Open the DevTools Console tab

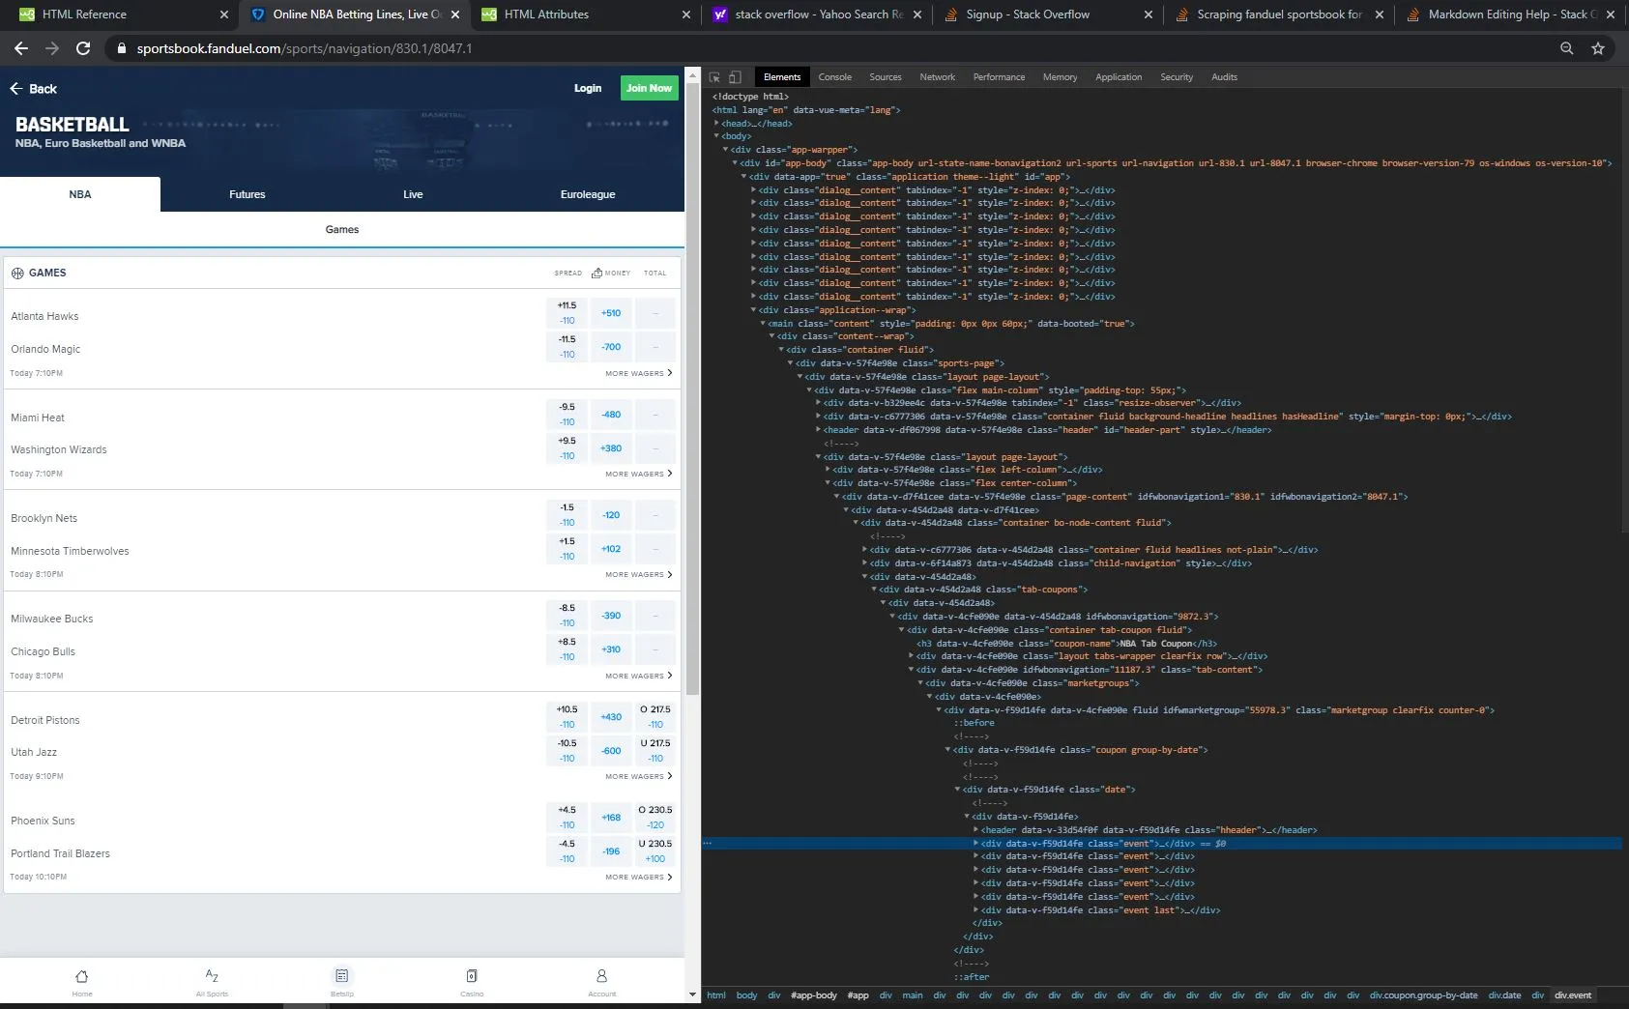click(x=835, y=77)
